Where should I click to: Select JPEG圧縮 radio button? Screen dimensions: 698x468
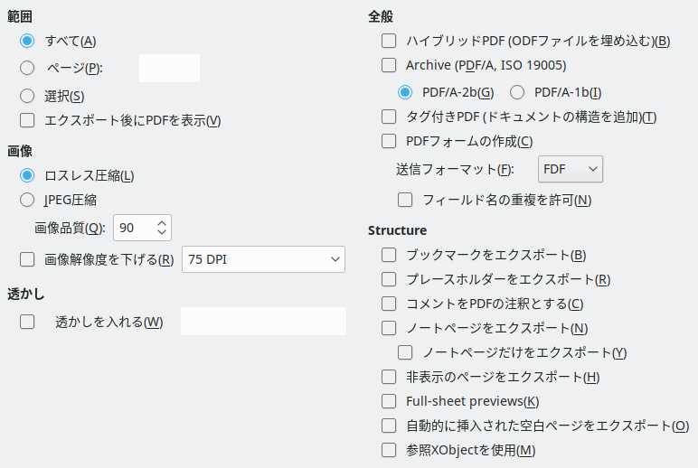click(27, 201)
